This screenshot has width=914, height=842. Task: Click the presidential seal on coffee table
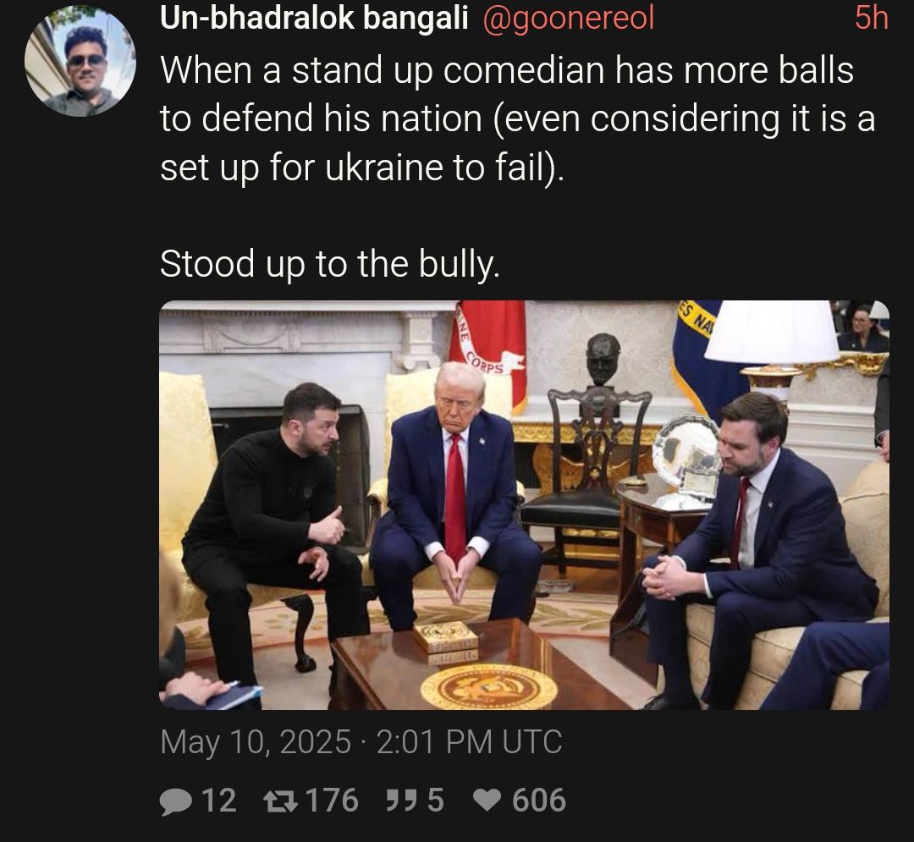click(x=489, y=688)
